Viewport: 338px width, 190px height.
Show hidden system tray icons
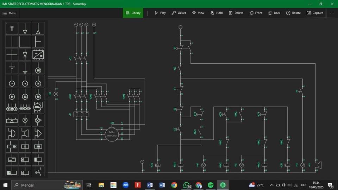point(271,185)
